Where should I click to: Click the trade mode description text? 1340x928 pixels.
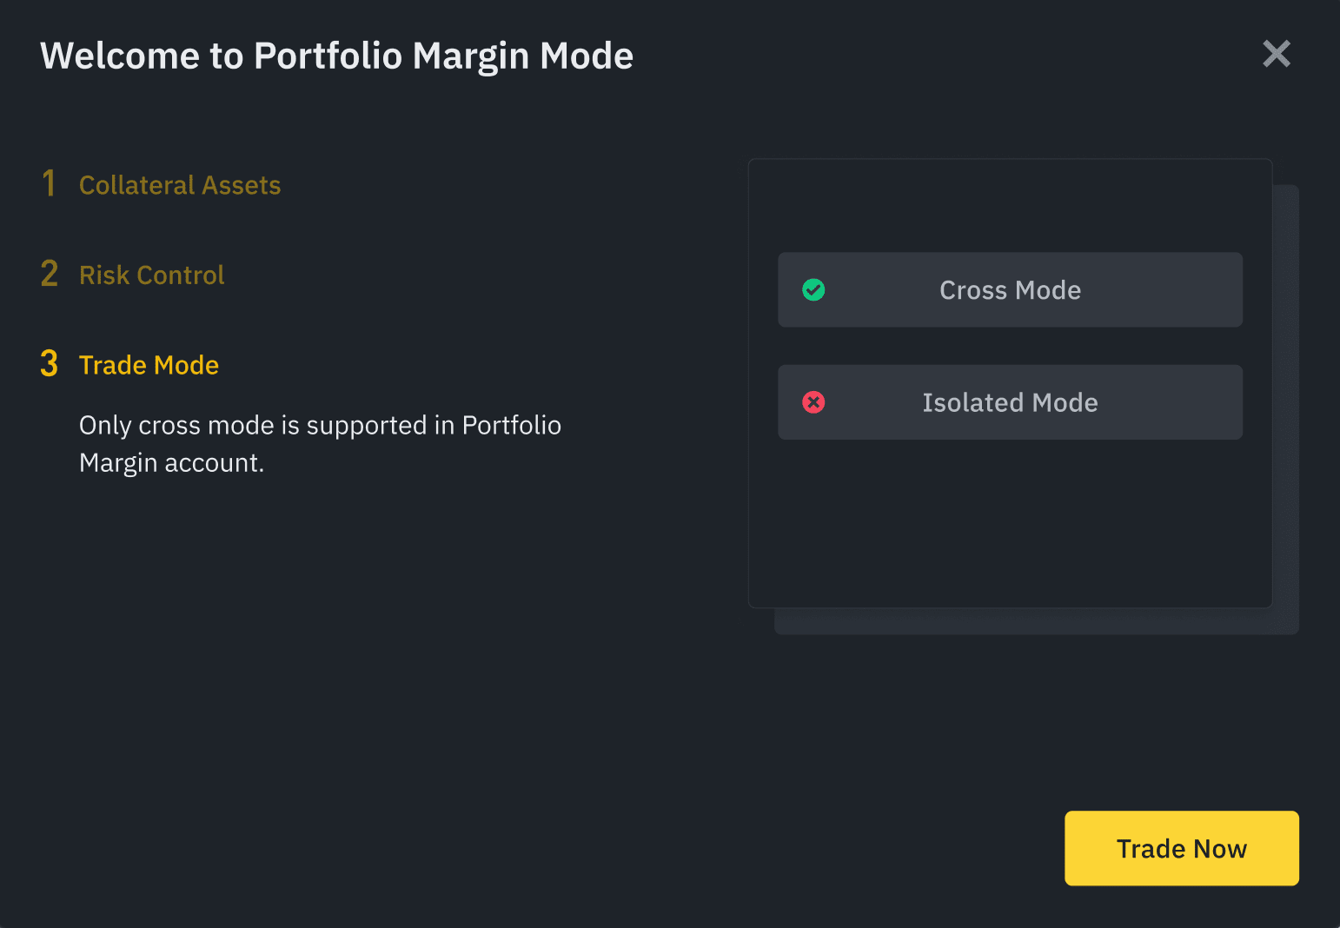tap(320, 443)
